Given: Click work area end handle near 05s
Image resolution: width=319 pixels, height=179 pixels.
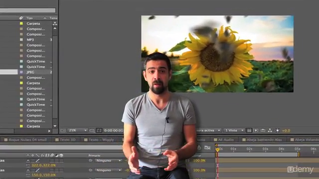Looking at the screenshot, I should coord(299,155).
